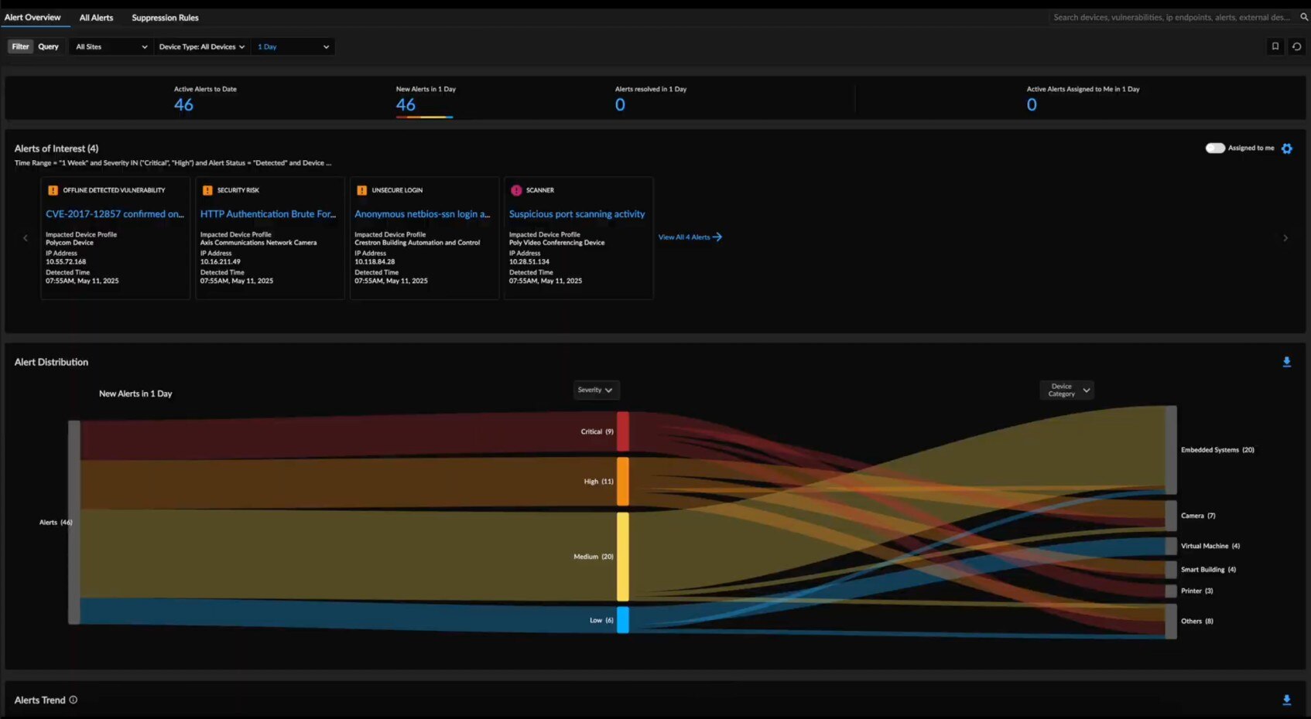Click the SCANNER alert severity icon
1311x719 pixels.
point(516,189)
